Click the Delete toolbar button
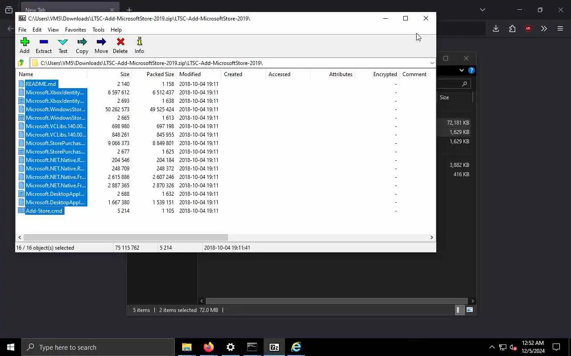The image size is (571, 356). tap(120, 45)
